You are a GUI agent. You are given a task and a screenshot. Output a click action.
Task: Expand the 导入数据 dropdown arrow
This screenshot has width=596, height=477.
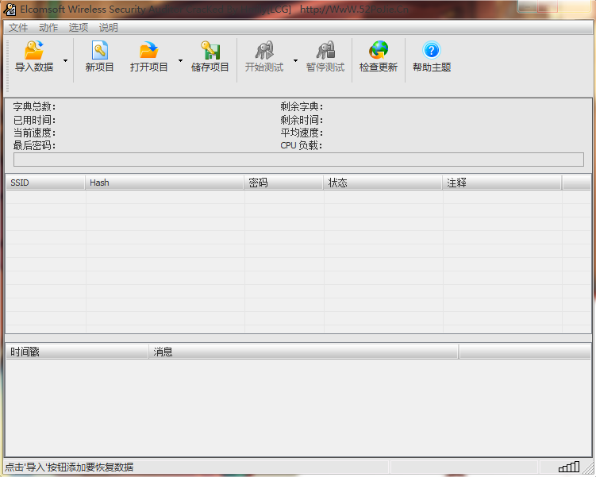(65, 61)
